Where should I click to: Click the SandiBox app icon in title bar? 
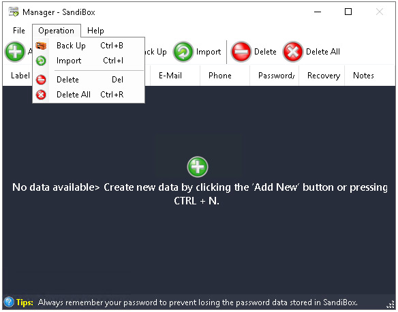point(14,12)
